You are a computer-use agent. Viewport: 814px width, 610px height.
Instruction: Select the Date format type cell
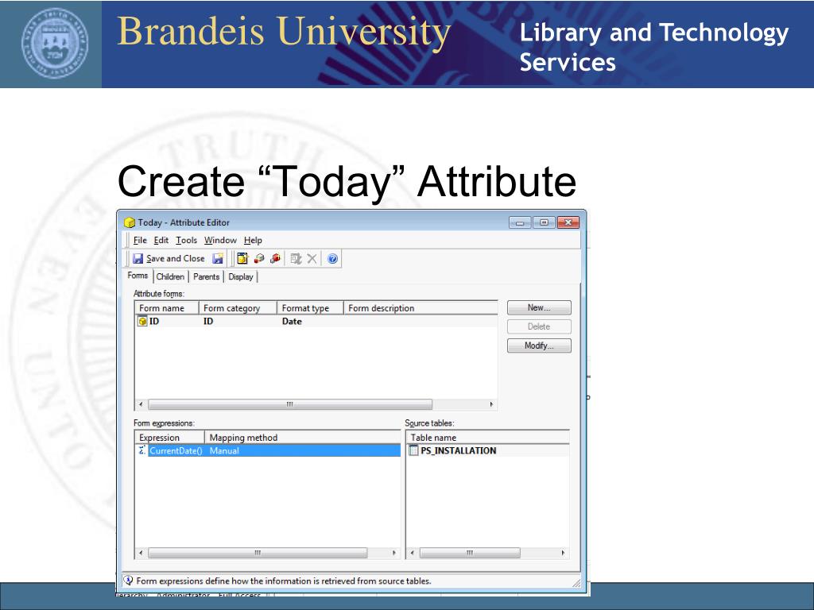coord(292,321)
